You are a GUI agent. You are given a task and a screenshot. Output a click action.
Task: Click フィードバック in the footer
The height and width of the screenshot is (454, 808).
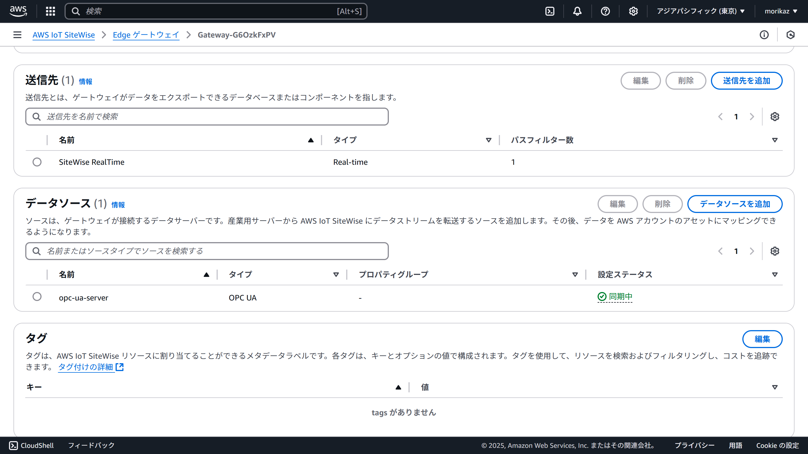click(x=91, y=445)
